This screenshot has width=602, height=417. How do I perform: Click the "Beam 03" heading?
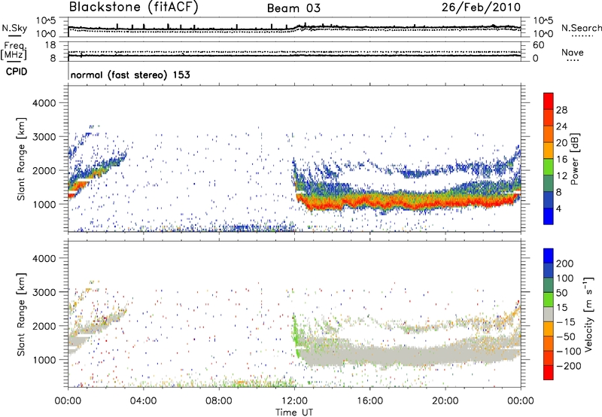coord(293,8)
